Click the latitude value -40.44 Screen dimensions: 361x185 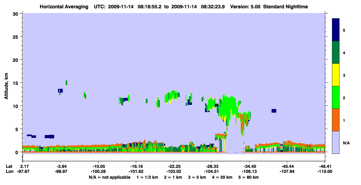(287, 166)
